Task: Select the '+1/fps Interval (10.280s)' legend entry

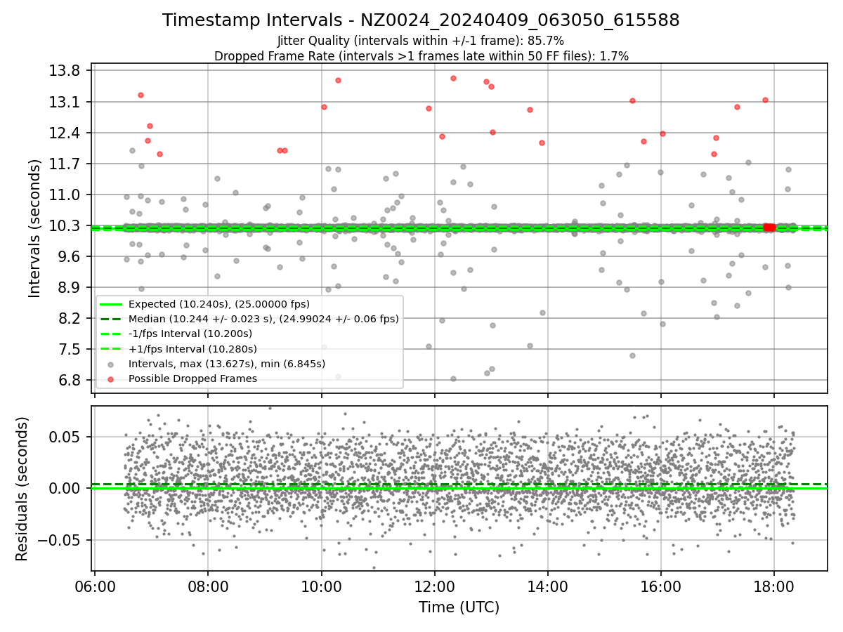Action: click(192, 349)
